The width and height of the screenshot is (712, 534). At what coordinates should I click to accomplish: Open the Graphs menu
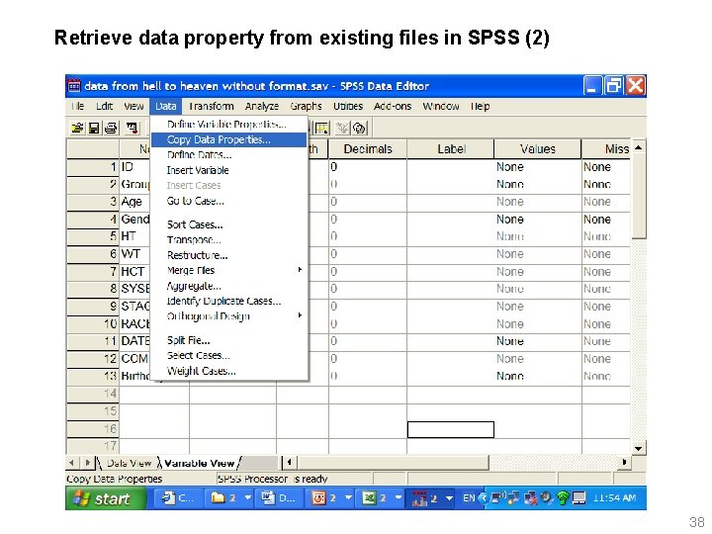point(306,106)
